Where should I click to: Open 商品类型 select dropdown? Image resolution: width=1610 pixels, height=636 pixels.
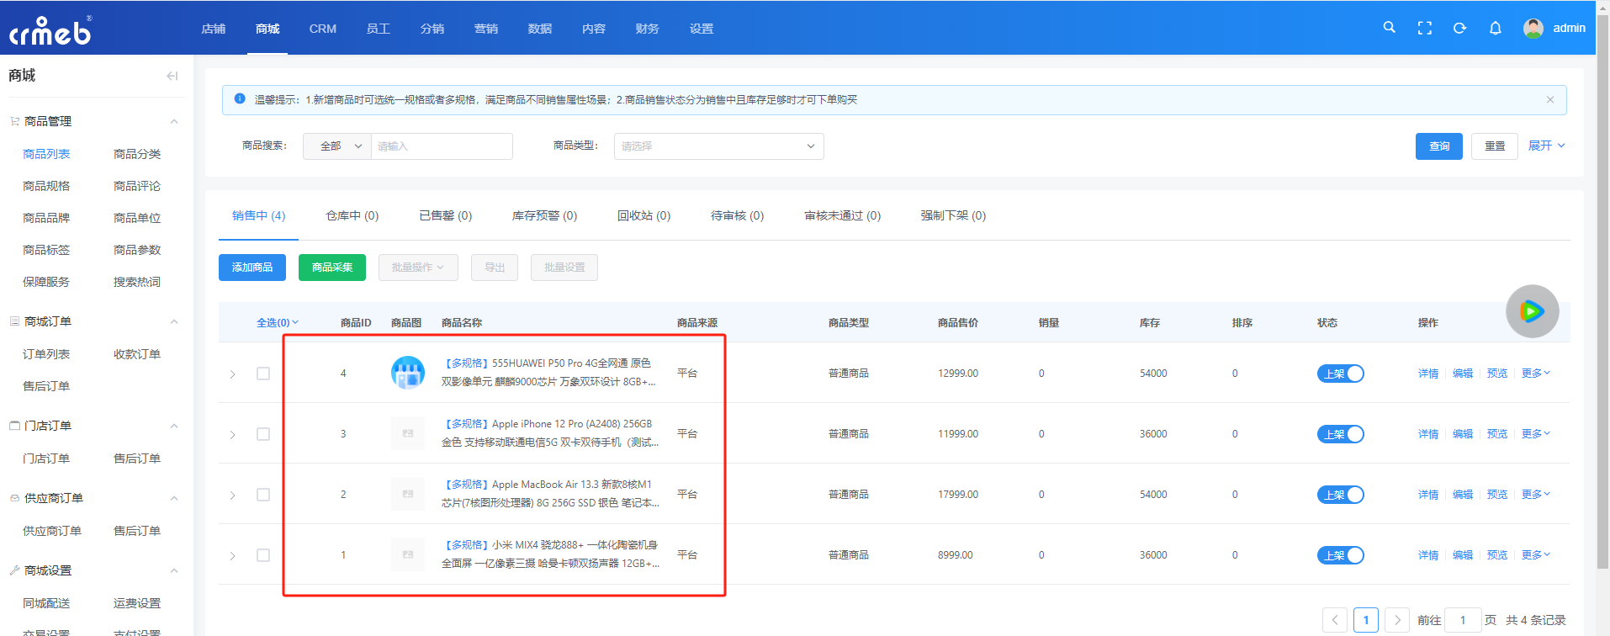719,146
